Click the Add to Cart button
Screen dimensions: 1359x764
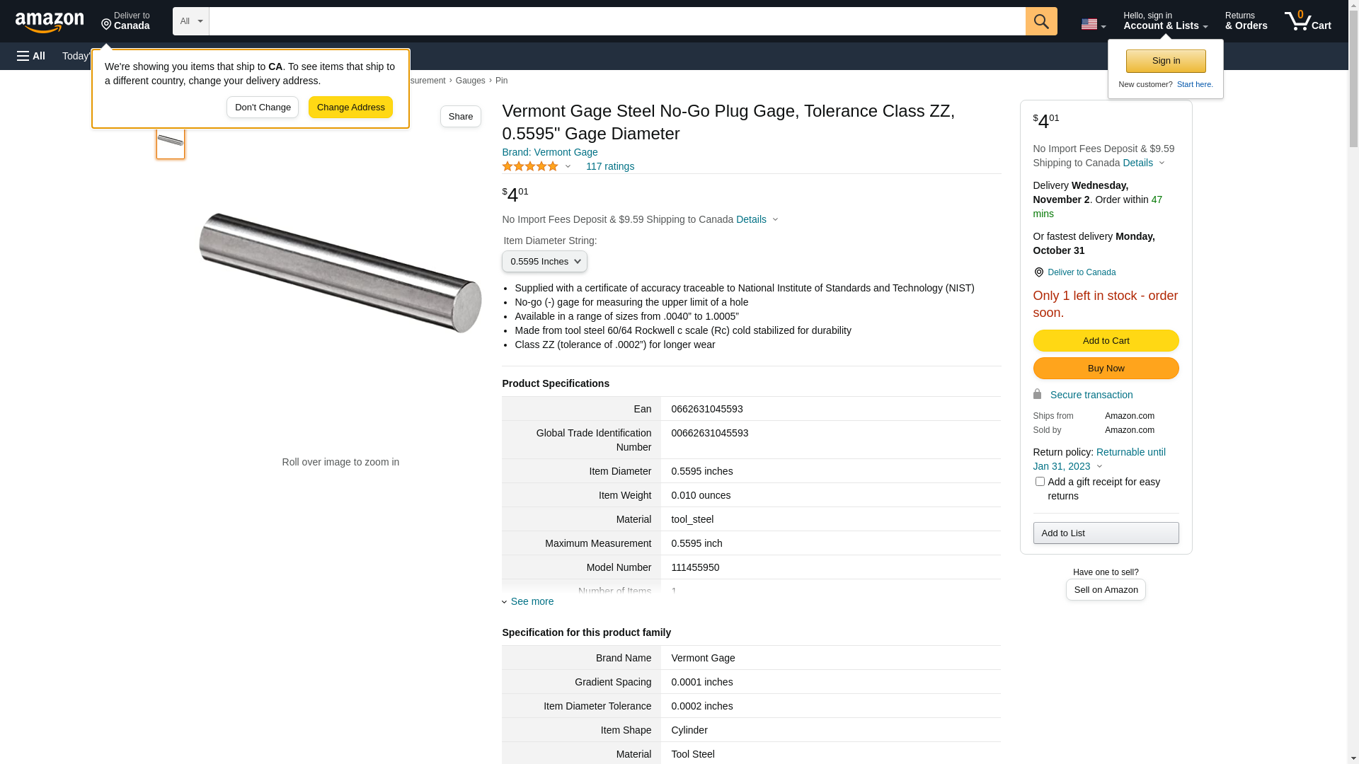(x=1106, y=341)
